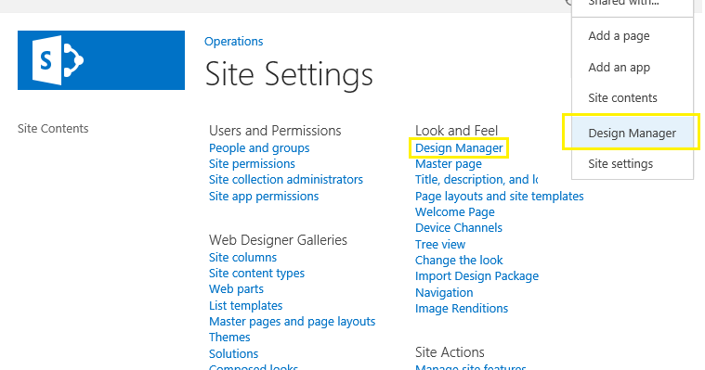Open Master page settings link
This screenshot has width=705, height=370.
point(449,164)
